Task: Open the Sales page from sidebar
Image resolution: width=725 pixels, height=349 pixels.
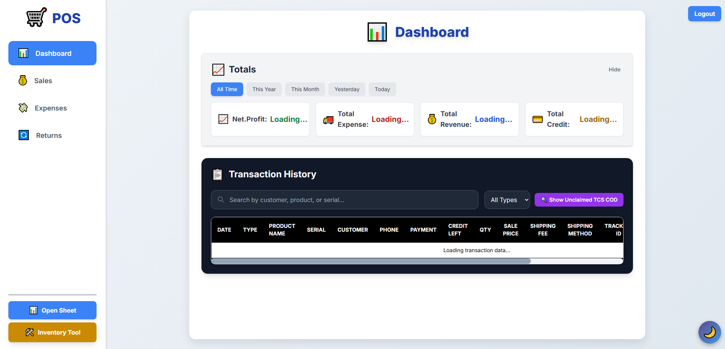Action: [x=43, y=81]
